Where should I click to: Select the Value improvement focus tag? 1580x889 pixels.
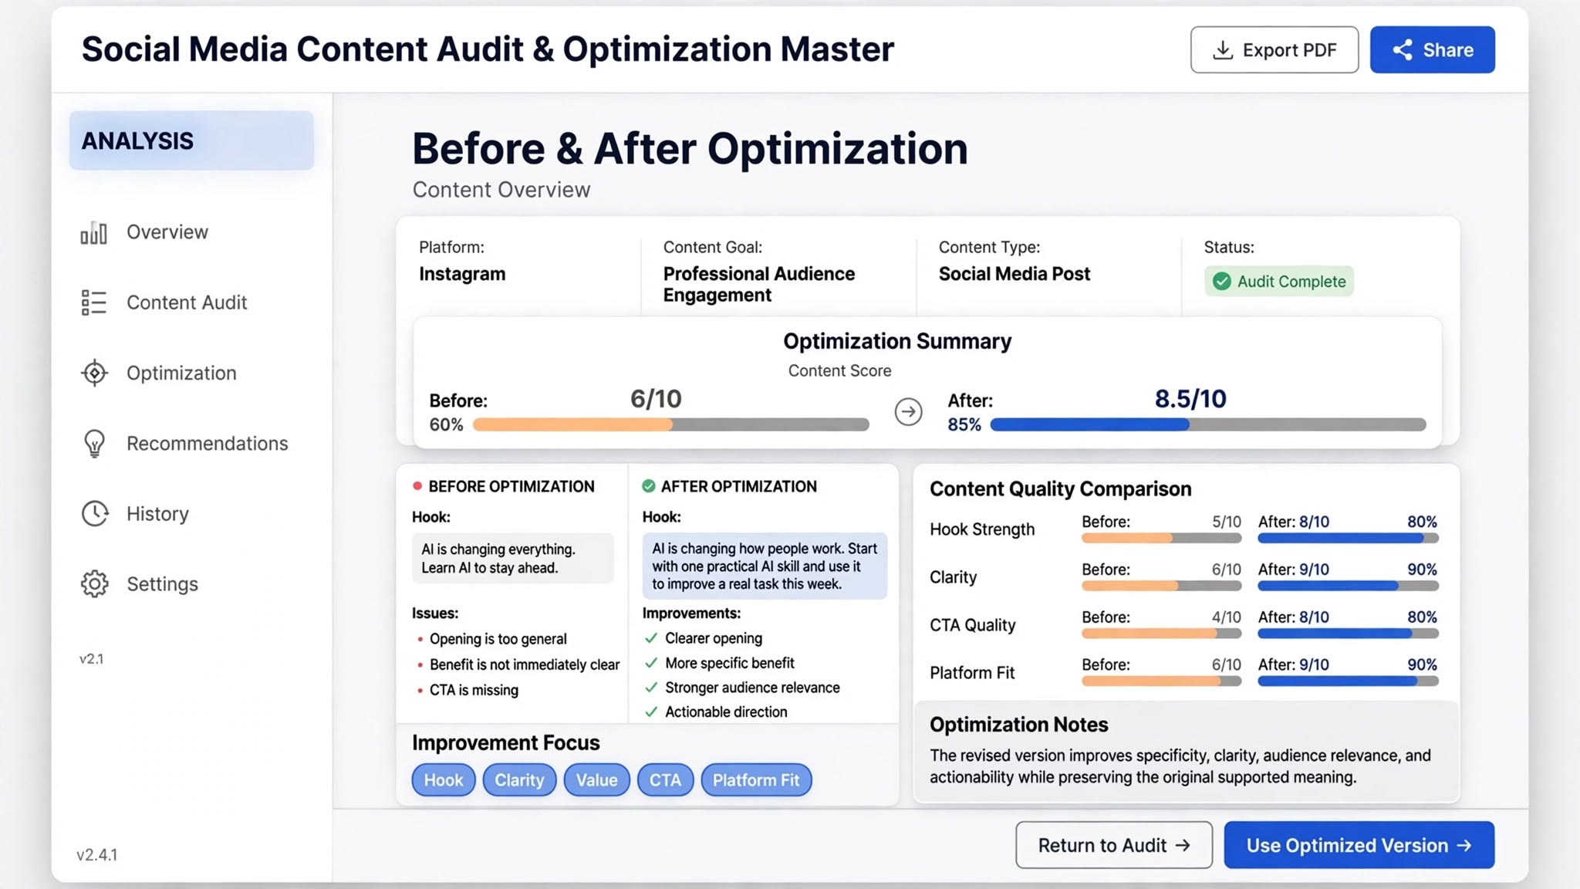coord(597,780)
